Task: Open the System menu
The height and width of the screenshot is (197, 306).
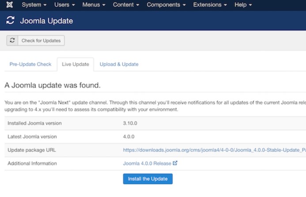Action: [x=34, y=5]
